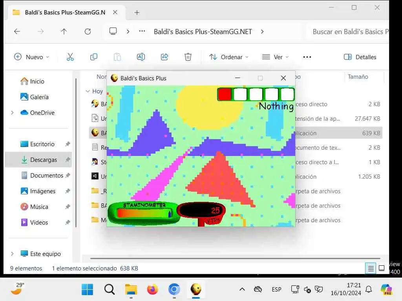Click the YTPs counter showing 25
Screen dimensions: 402x301
click(x=202, y=210)
